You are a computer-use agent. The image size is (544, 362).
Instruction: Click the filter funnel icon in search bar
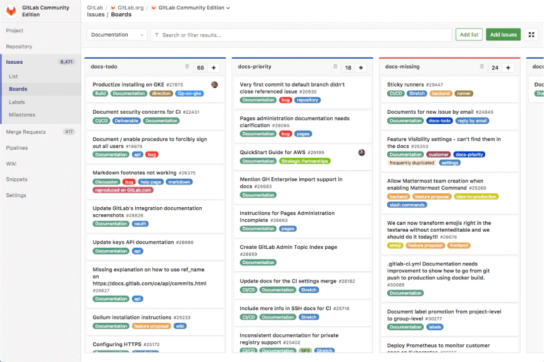157,35
